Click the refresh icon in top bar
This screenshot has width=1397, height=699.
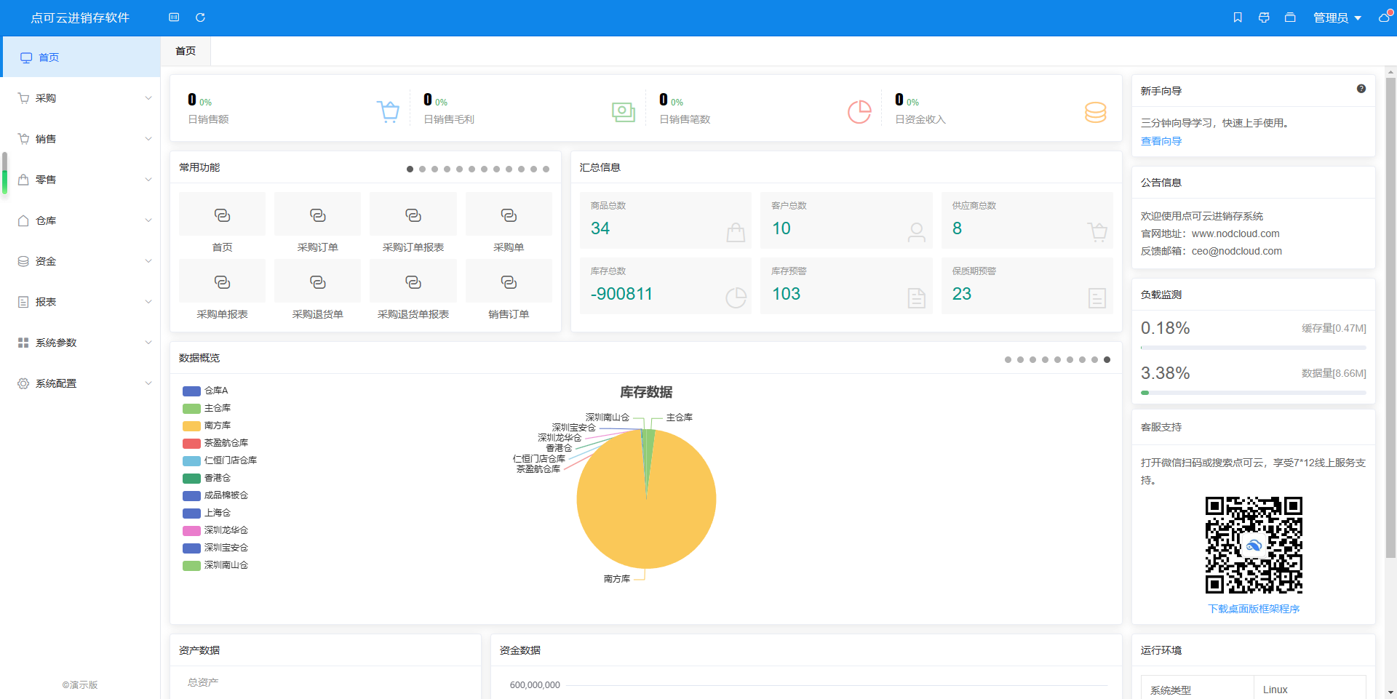[200, 17]
